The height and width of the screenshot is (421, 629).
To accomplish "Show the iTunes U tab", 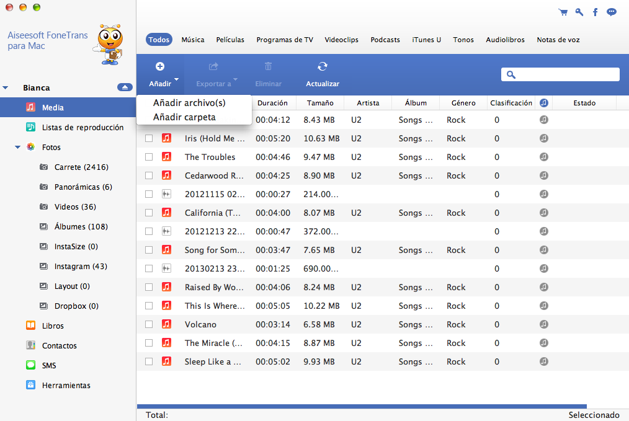I will (x=426, y=40).
